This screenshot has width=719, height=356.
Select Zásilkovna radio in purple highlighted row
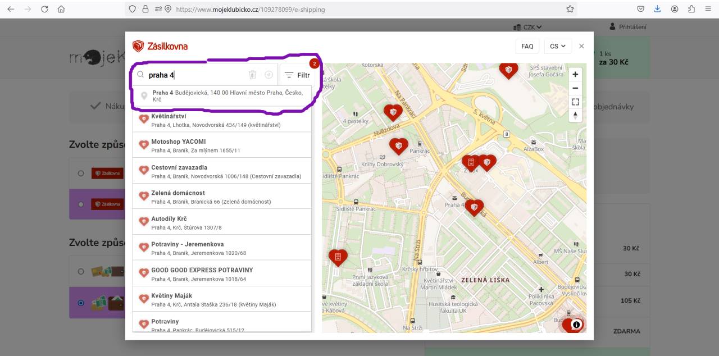(x=81, y=204)
